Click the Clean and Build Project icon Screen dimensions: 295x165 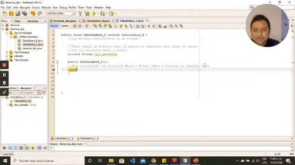pyautogui.click(x=87, y=13)
